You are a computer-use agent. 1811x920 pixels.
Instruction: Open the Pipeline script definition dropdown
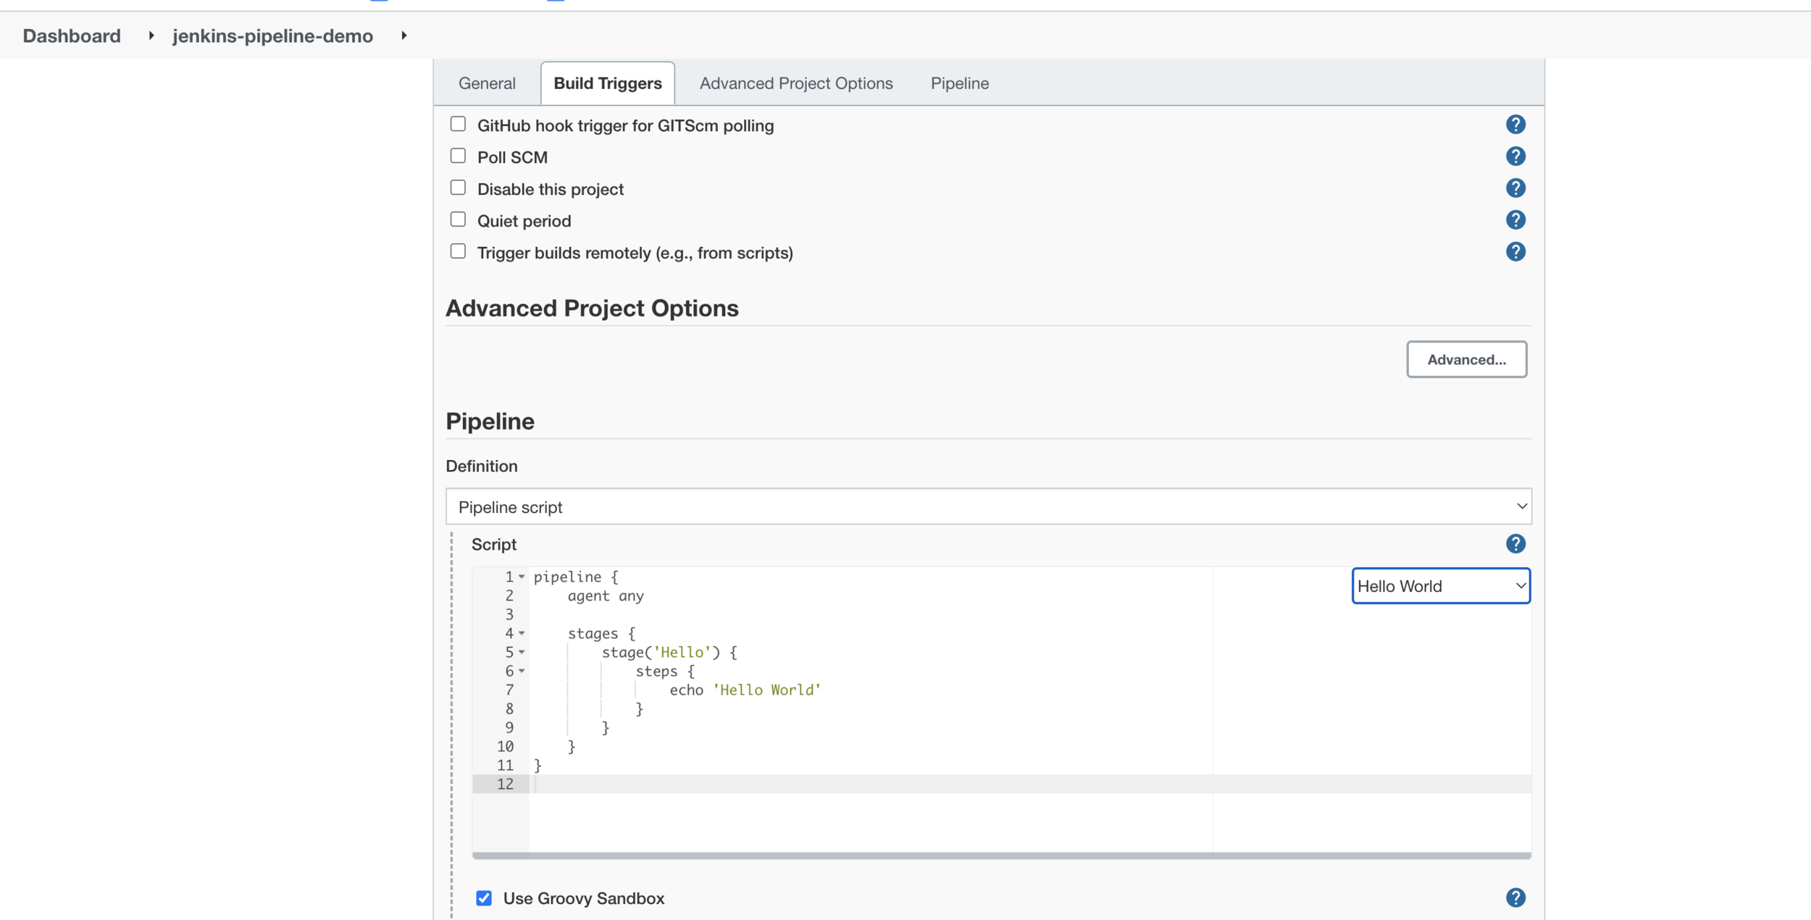988,506
